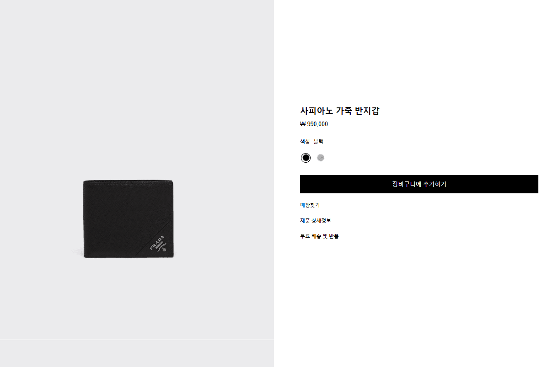Click the top folded edge of the wallet
The width and height of the screenshot is (553, 367).
(x=129, y=181)
